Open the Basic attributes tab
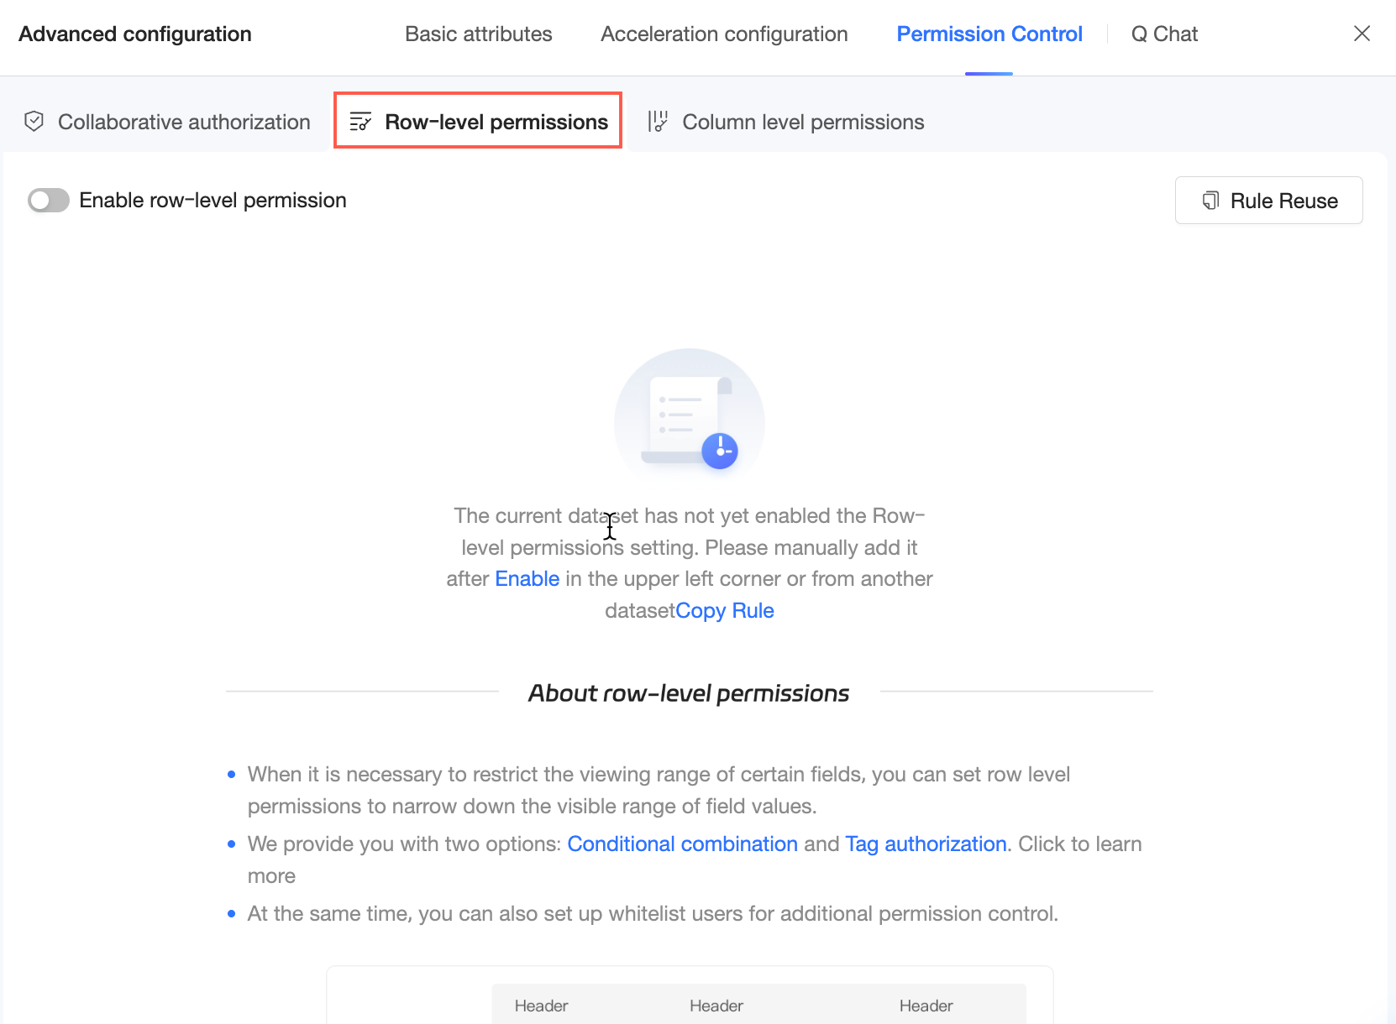 [479, 34]
